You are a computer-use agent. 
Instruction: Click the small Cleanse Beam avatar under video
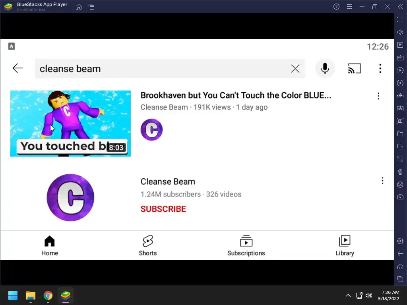[x=151, y=130]
